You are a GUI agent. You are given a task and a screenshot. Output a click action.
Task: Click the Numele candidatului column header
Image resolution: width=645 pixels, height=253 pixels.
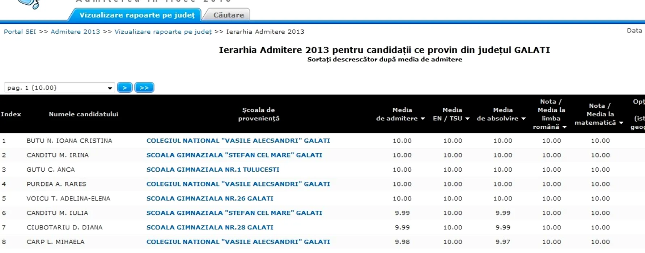coord(84,114)
